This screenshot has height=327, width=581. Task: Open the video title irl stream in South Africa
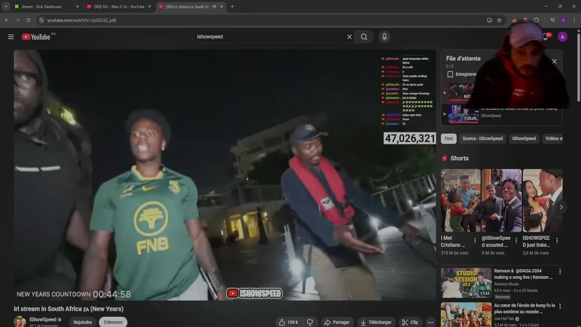(x=69, y=309)
